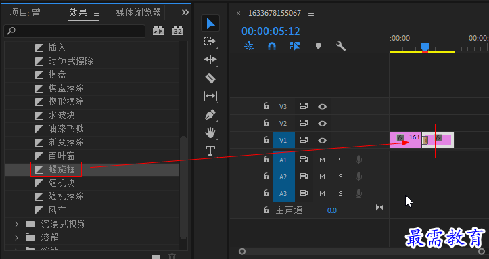This screenshot has height=259, width=489.
Task: Toggle lock on track V1
Action: tap(266, 139)
